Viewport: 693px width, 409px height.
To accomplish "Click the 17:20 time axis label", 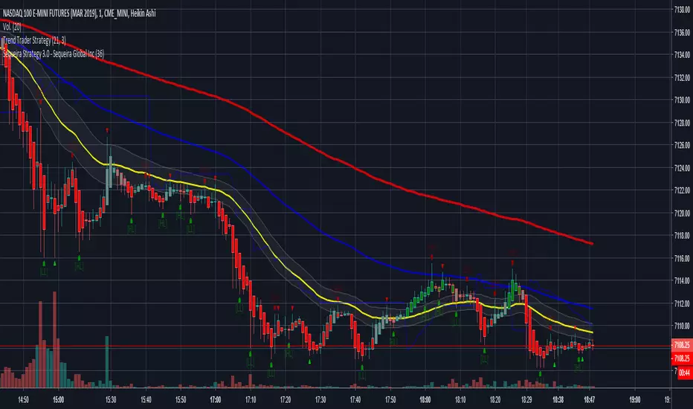I will click(x=286, y=400).
